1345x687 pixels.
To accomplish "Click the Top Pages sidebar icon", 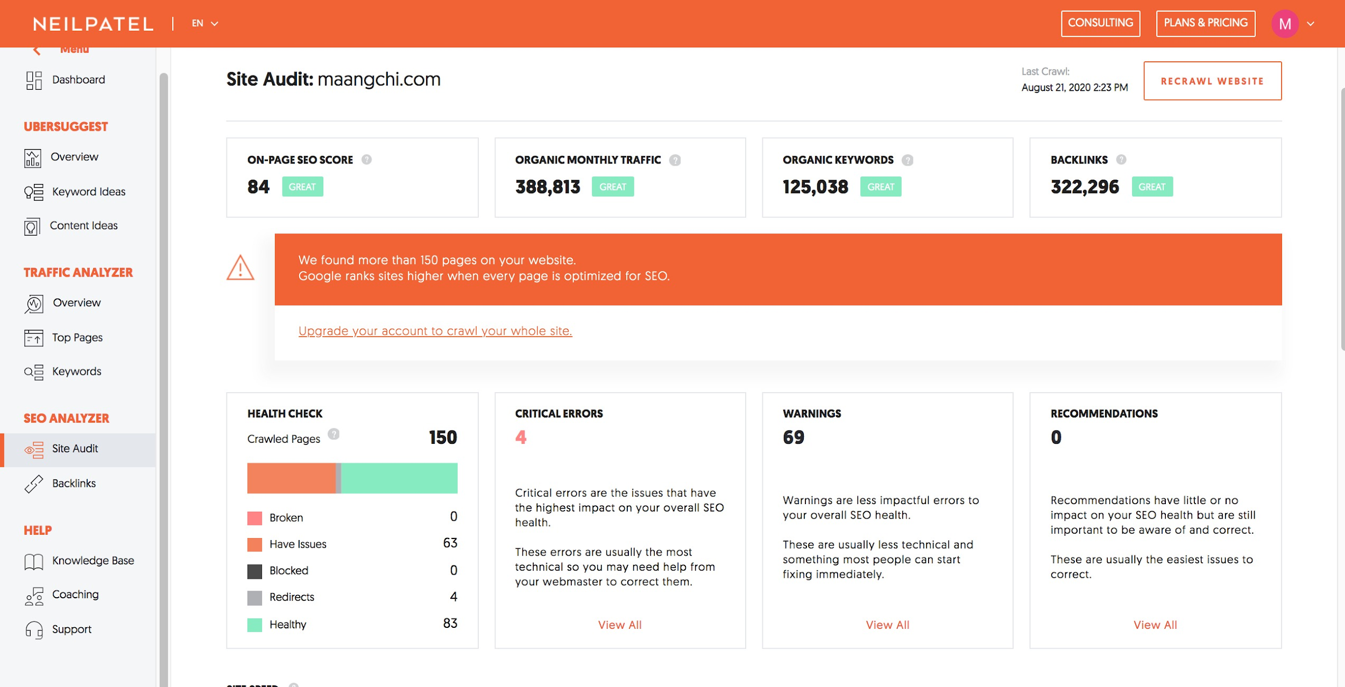I will 33,338.
